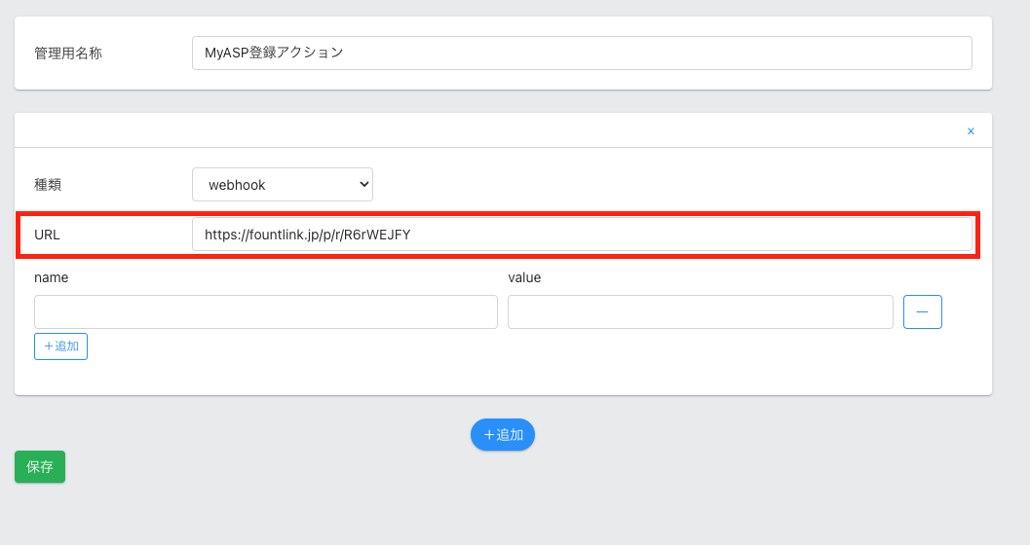Screen dimensions: 1030x545
Task: Close the action card with × icon
Action: [970, 131]
